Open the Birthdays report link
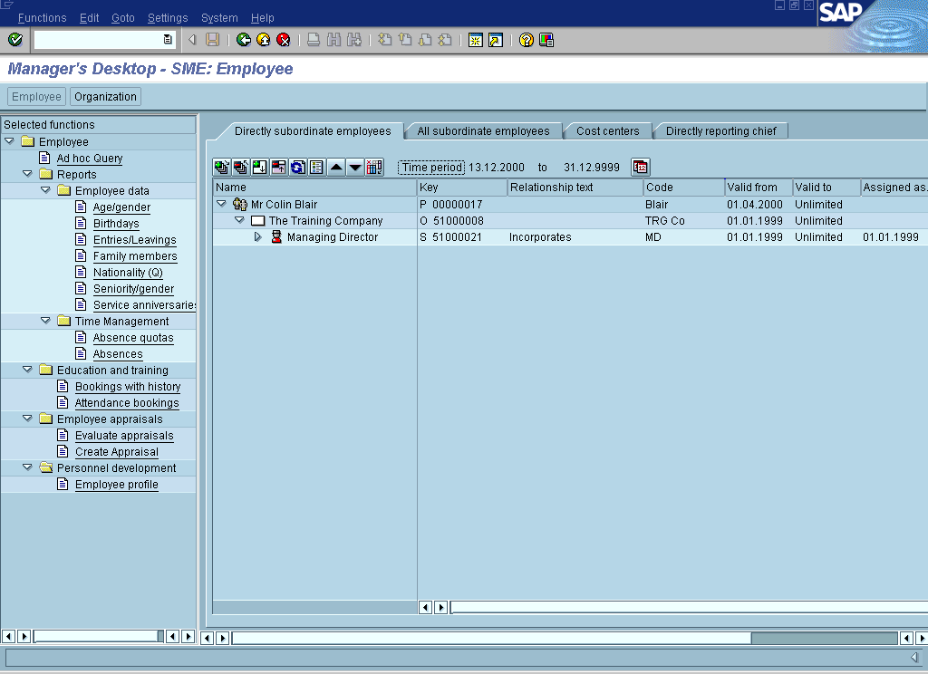This screenshot has width=928, height=674. tap(116, 223)
